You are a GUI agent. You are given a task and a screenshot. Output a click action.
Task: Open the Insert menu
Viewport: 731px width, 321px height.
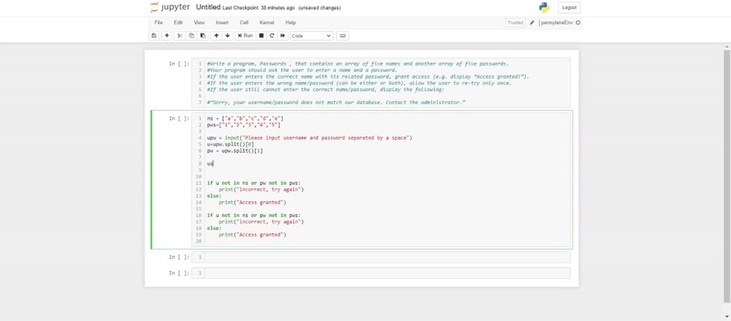tap(222, 22)
